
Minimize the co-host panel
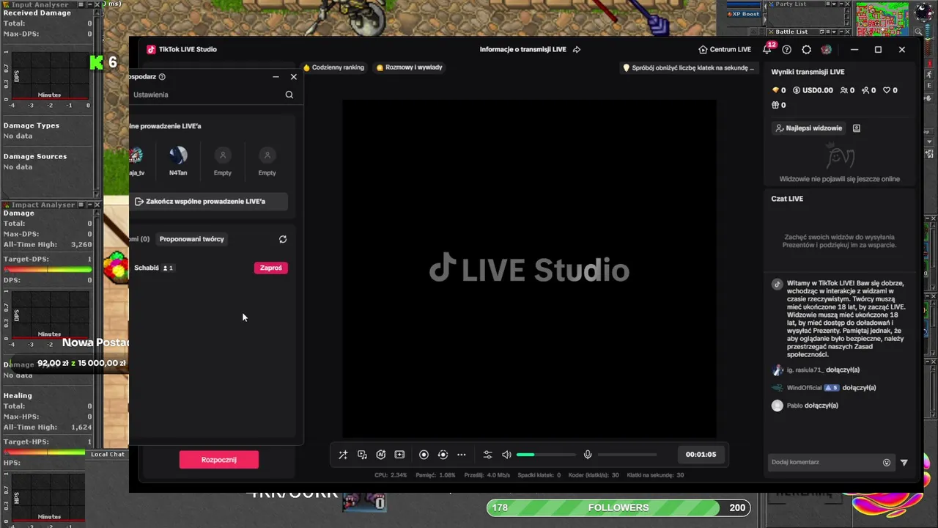[x=276, y=76]
